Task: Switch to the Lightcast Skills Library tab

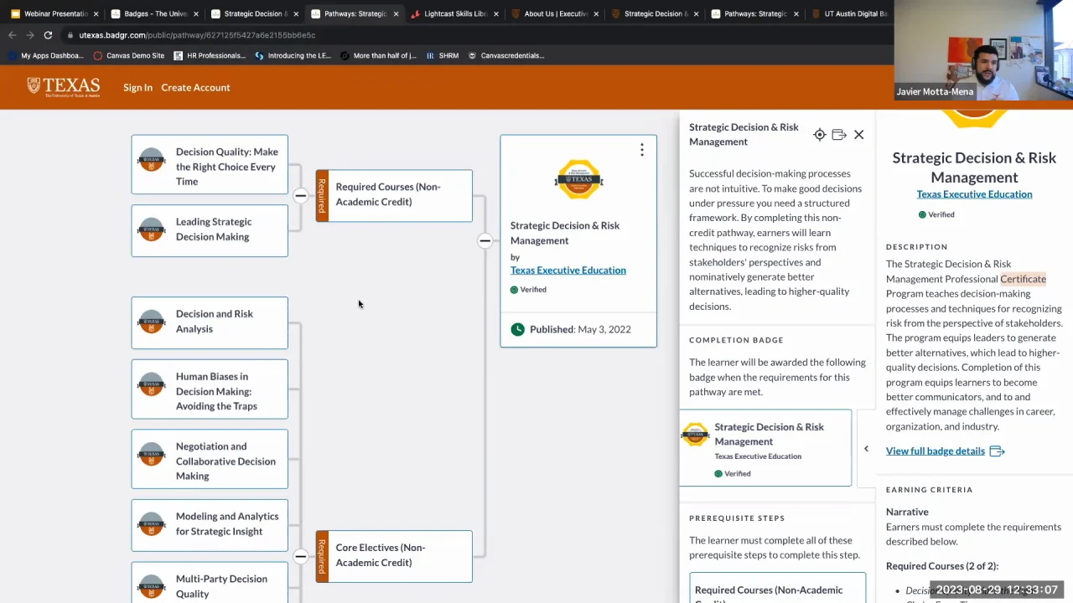Action: [454, 13]
